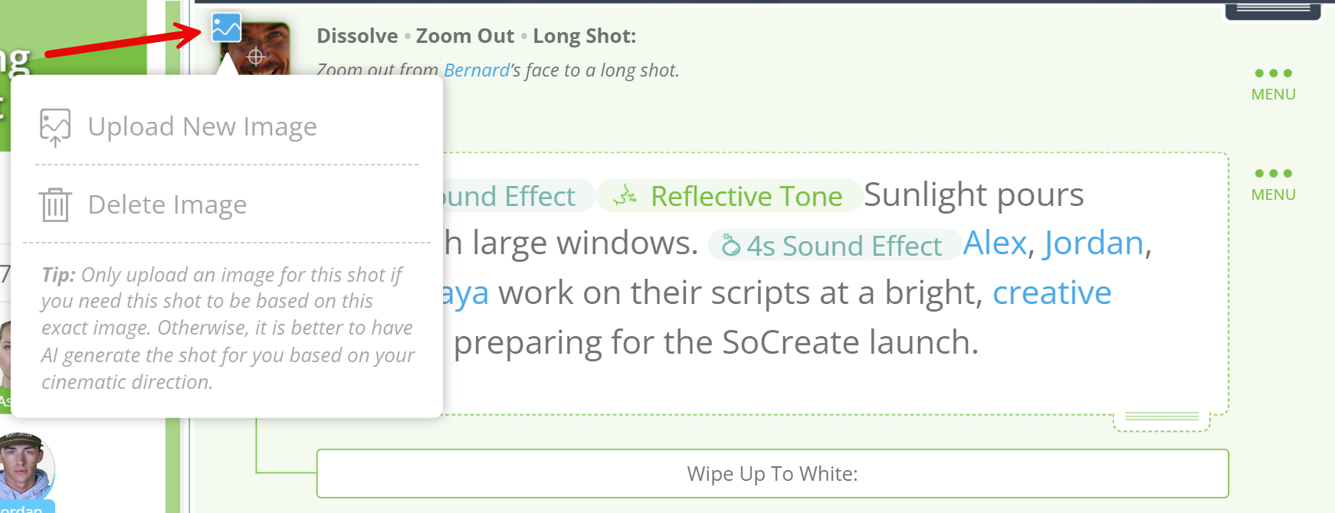Click the creative link in the action text

[x=1052, y=292]
